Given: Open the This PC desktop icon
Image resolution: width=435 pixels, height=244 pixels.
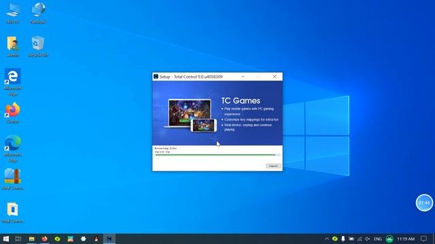Looking at the screenshot, I should click(x=13, y=13).
